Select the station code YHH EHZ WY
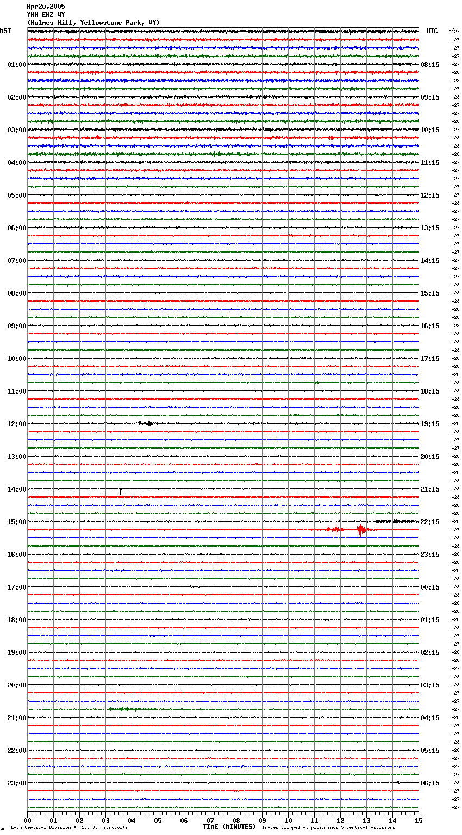Viewport: 462px width, 835px height. (46, 15)
